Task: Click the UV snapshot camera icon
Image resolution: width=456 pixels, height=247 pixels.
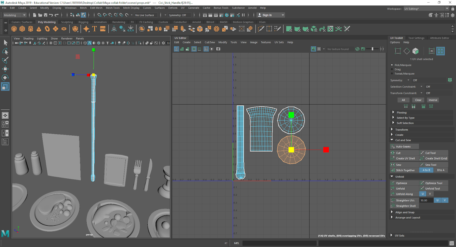Action: click(218, 49)
